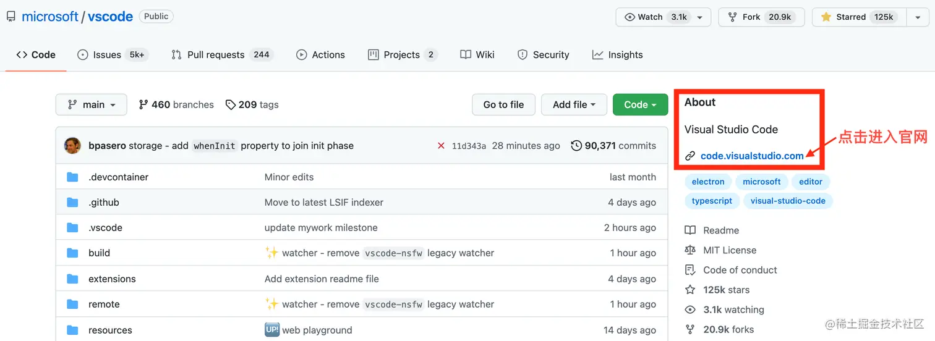Click the MIT License scale icon
935x341 pixels.
(x=690, y=250)
